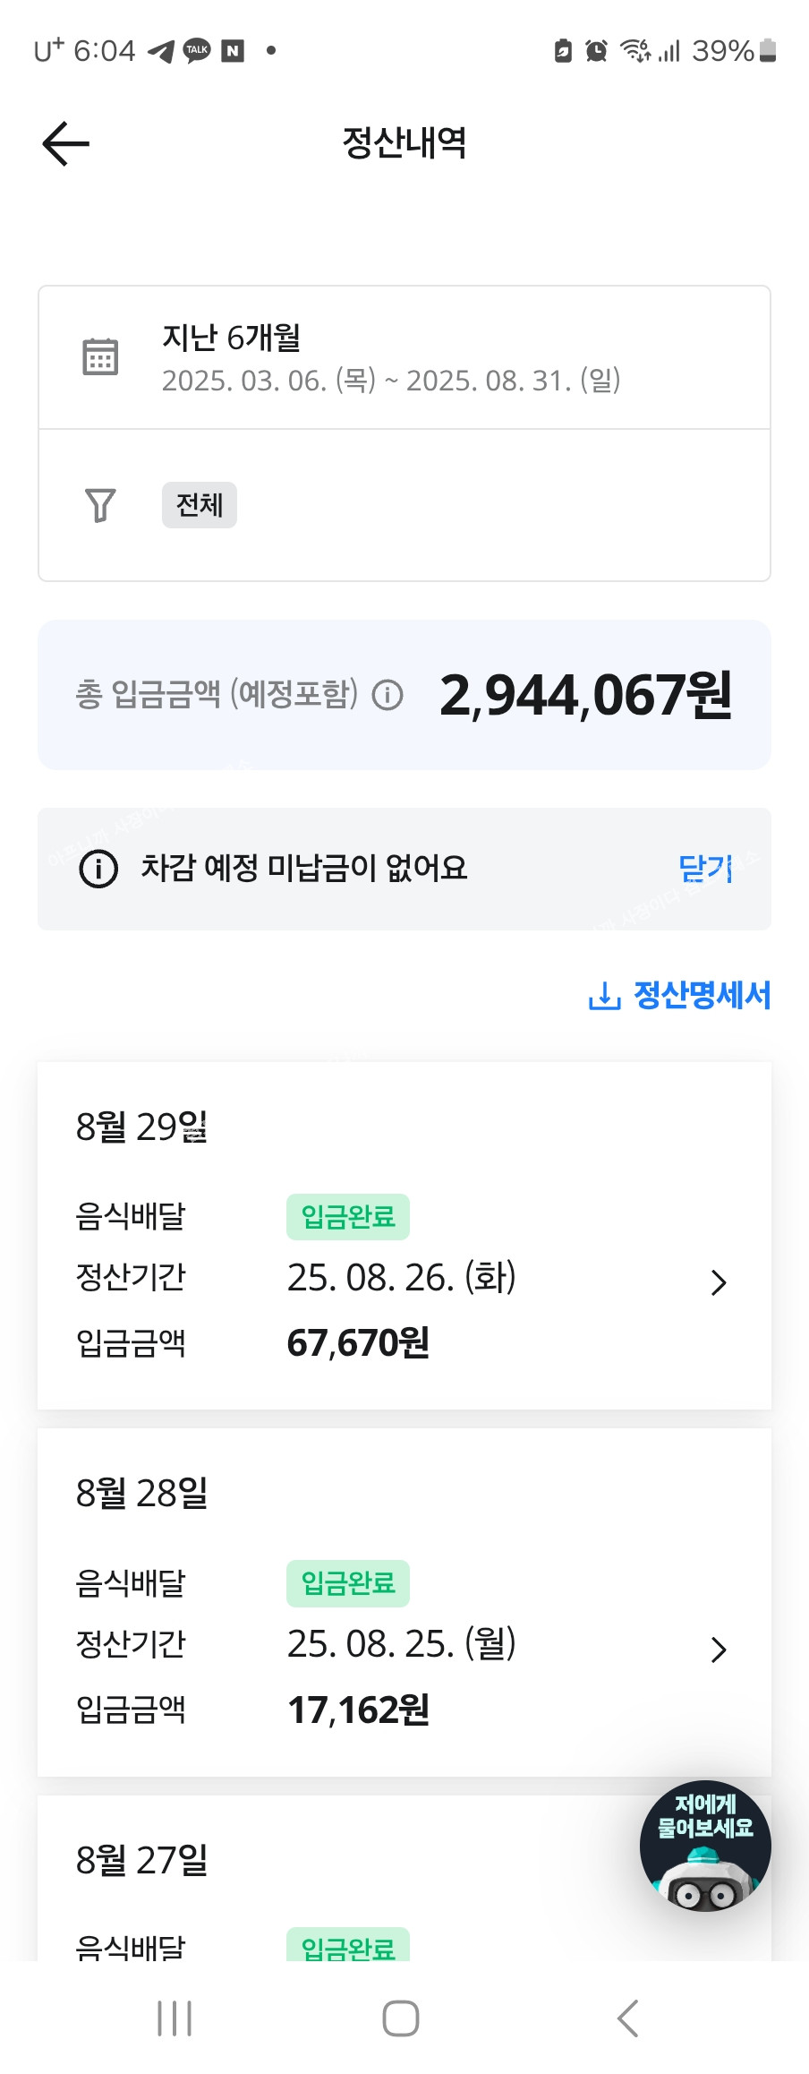Image resolution: width=809 pixels, height=2074 pixels.
Task: Tap the Android recent apps button
Action: (175, 2018)
